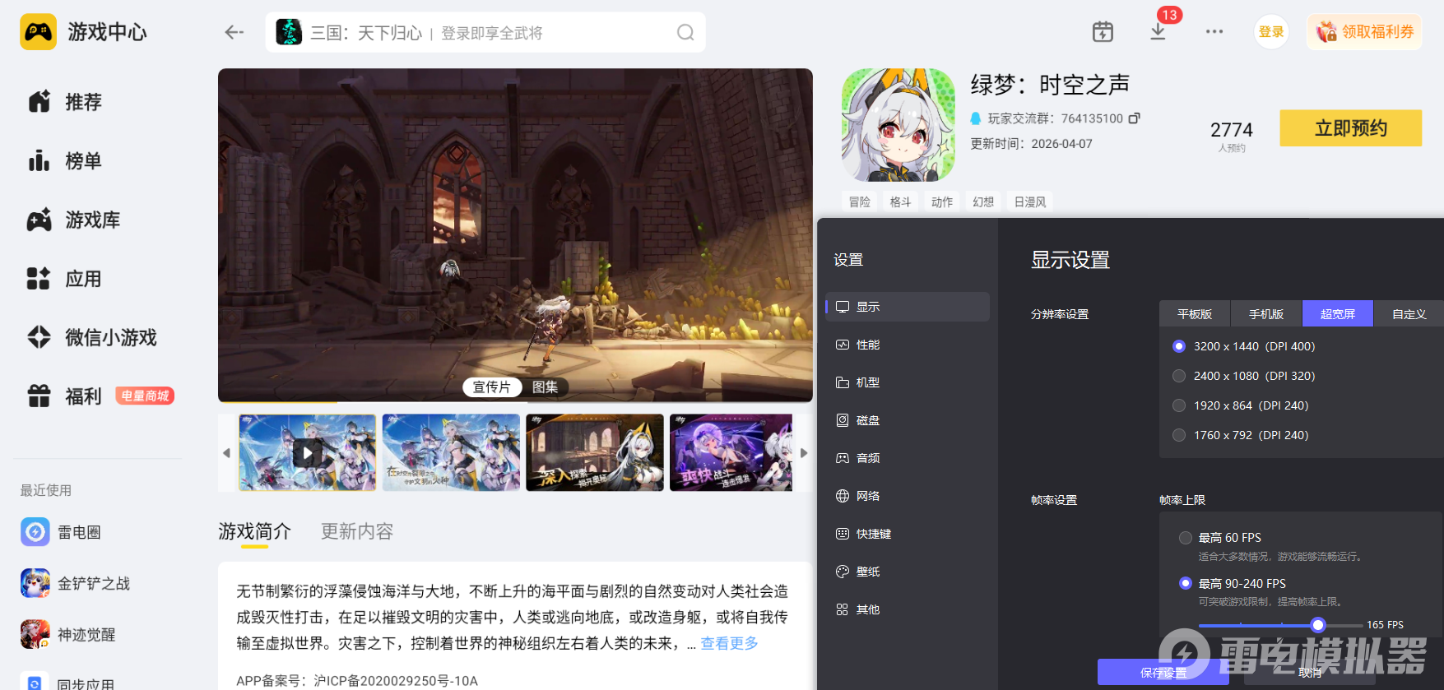1444x690 pixels.
Task: Select 最高 90-240 FPS option
Action: click(1186, 583)
